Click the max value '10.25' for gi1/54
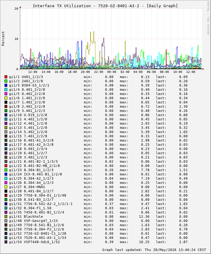 click(x=144, y=242)
